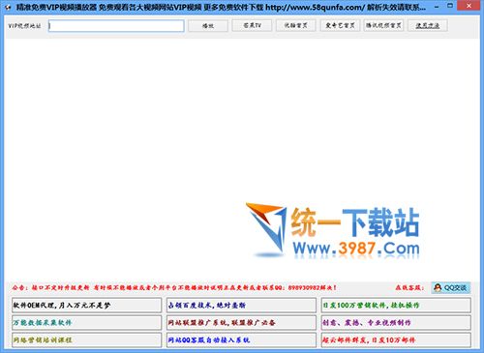The width and height of the screenshot is (484, 353).
Task: Click the VIP视频地址 label
Action: point(24,26)
